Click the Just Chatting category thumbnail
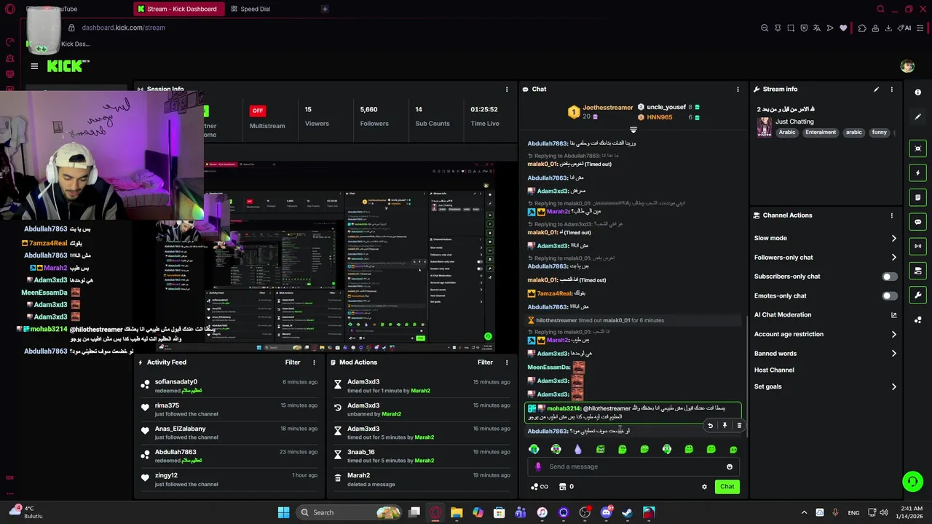The image size is (932, 524). tap(765, 127)
